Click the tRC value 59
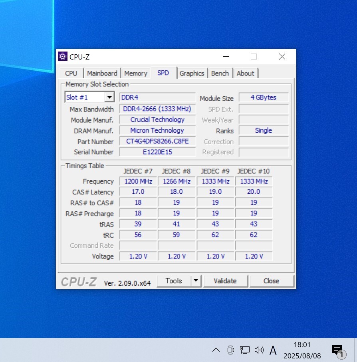Screen dimensions: 357x362 pyautogui.click(x=177, y=235)
